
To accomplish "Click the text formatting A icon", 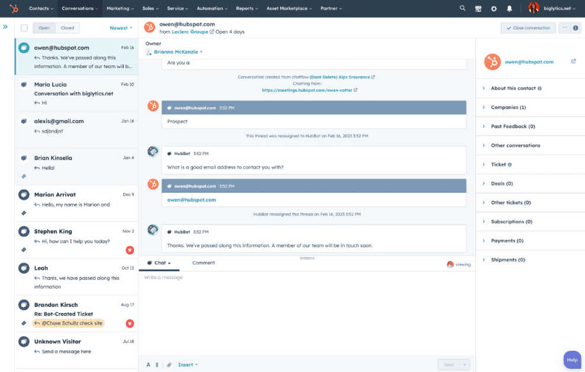I will 148,364.
